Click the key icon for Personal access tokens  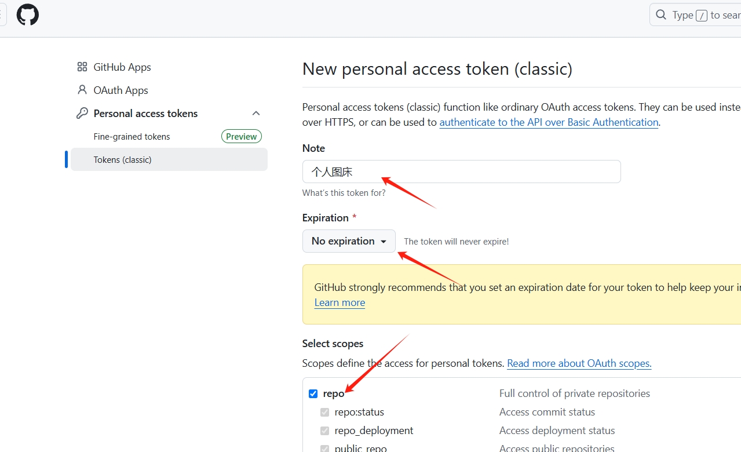pyautogui.click(x=82, y=114)
